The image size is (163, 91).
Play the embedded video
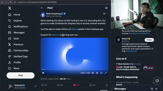click(43, 73)
